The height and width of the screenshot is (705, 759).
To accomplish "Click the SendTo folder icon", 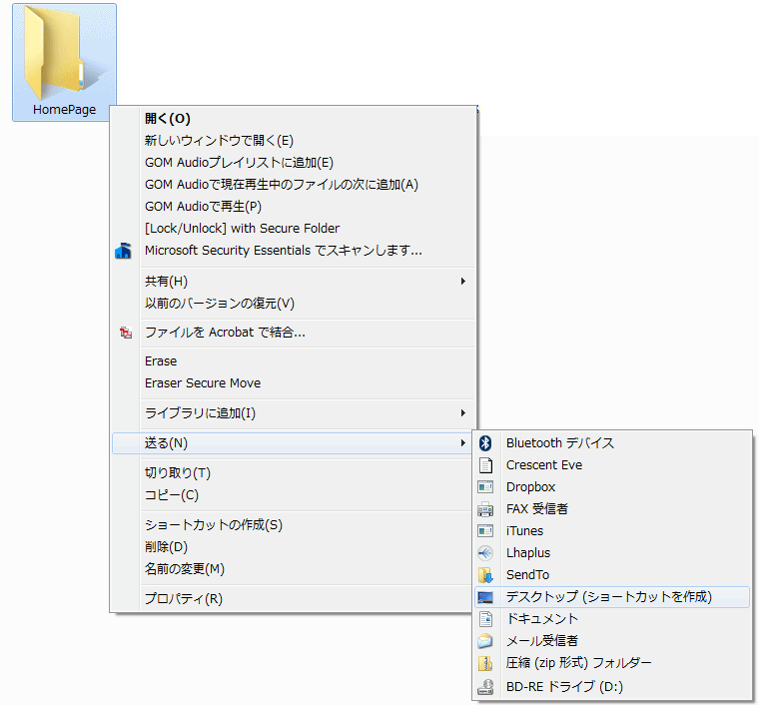I will [485, 575].
